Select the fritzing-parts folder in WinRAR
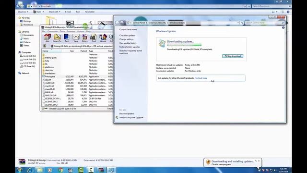307x173 pixels. (x=51, y=58)
